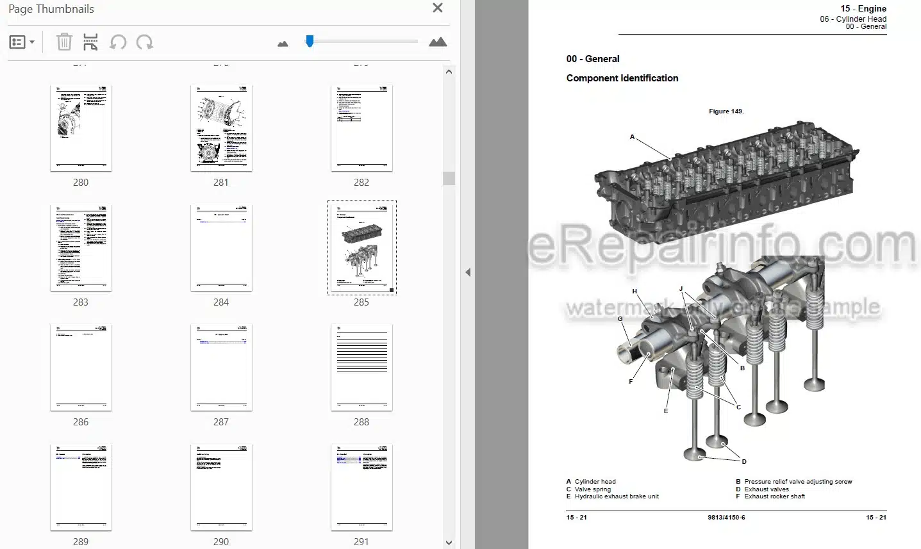
Task: Select page 285 thumbnail
Action: [x=361, y=248]
